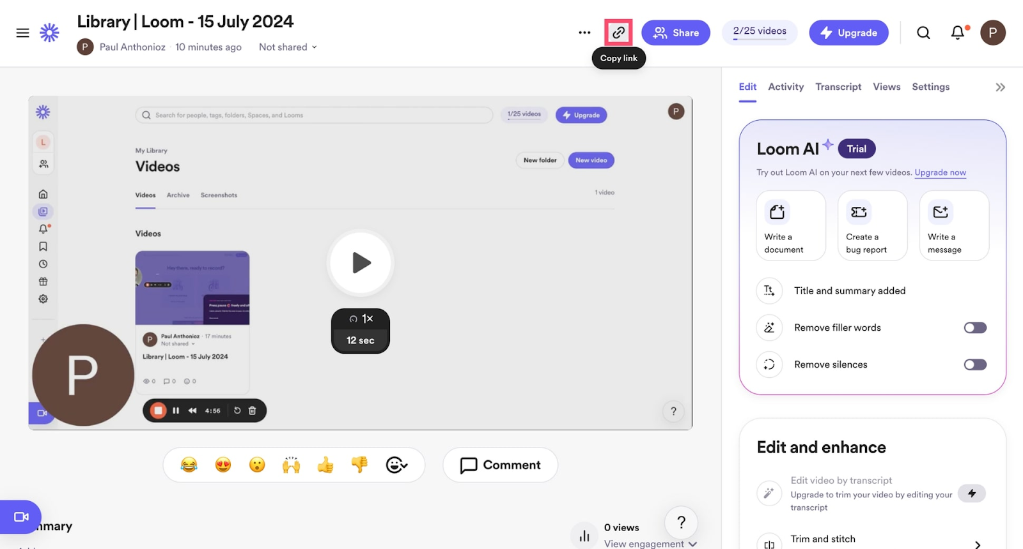Open the three-dots more options menu
The image size is (1023, 549).
[x=584, y=33]
